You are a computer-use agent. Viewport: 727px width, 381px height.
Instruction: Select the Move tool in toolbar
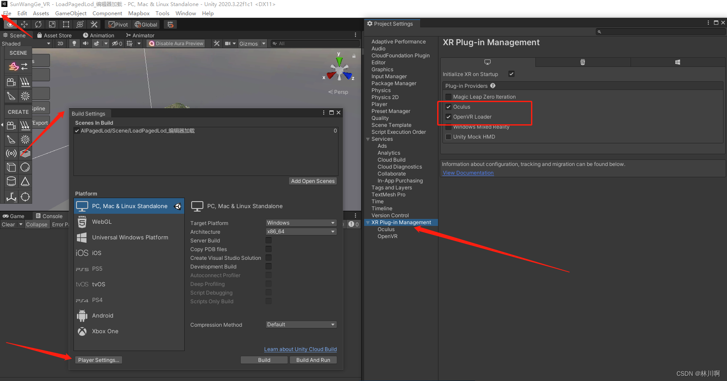[24, 24]
